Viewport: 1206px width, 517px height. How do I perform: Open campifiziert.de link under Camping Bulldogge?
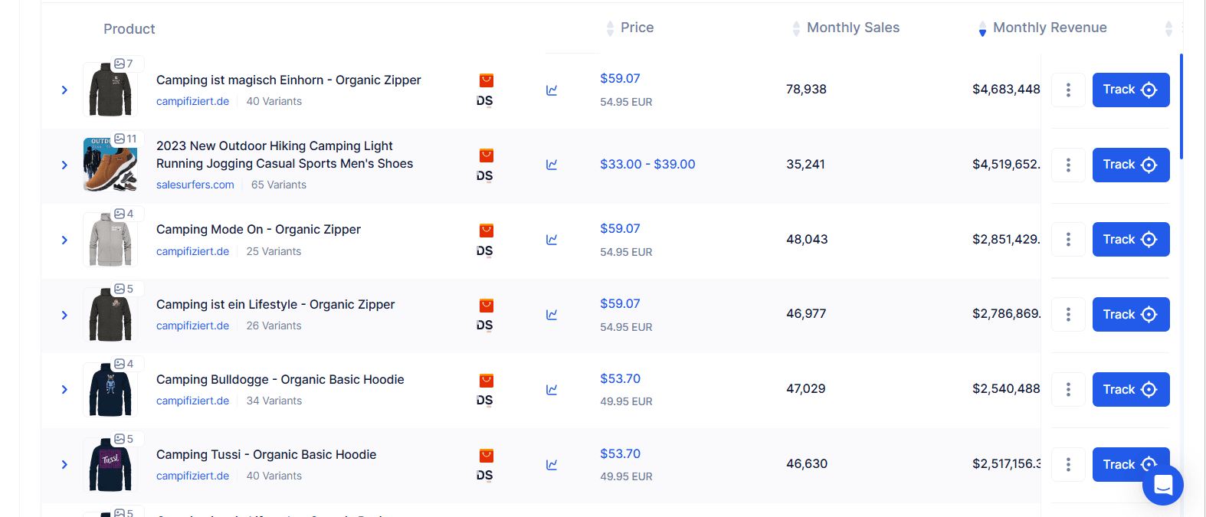192,401
